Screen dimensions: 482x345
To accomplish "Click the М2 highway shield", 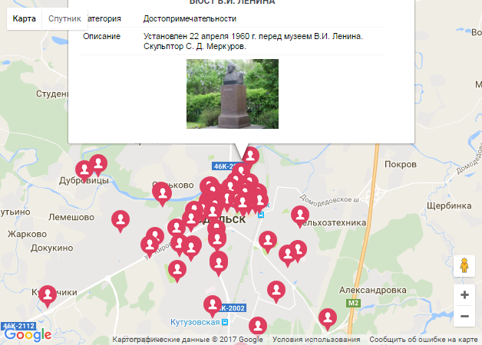I will point(353,304).
